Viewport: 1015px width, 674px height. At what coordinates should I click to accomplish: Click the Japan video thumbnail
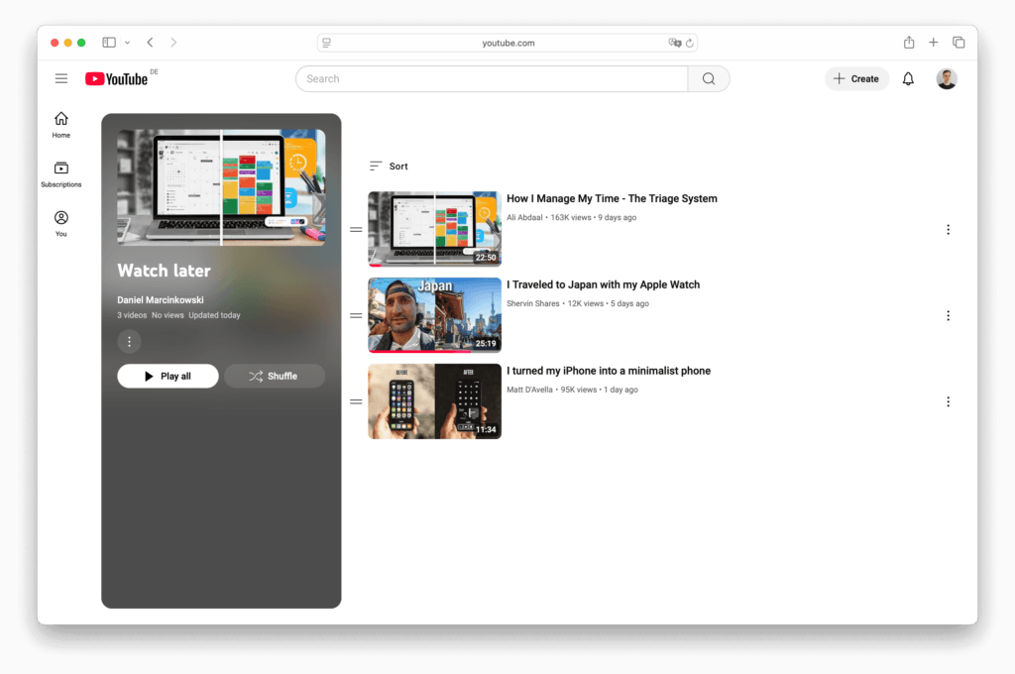pos(434,314)
